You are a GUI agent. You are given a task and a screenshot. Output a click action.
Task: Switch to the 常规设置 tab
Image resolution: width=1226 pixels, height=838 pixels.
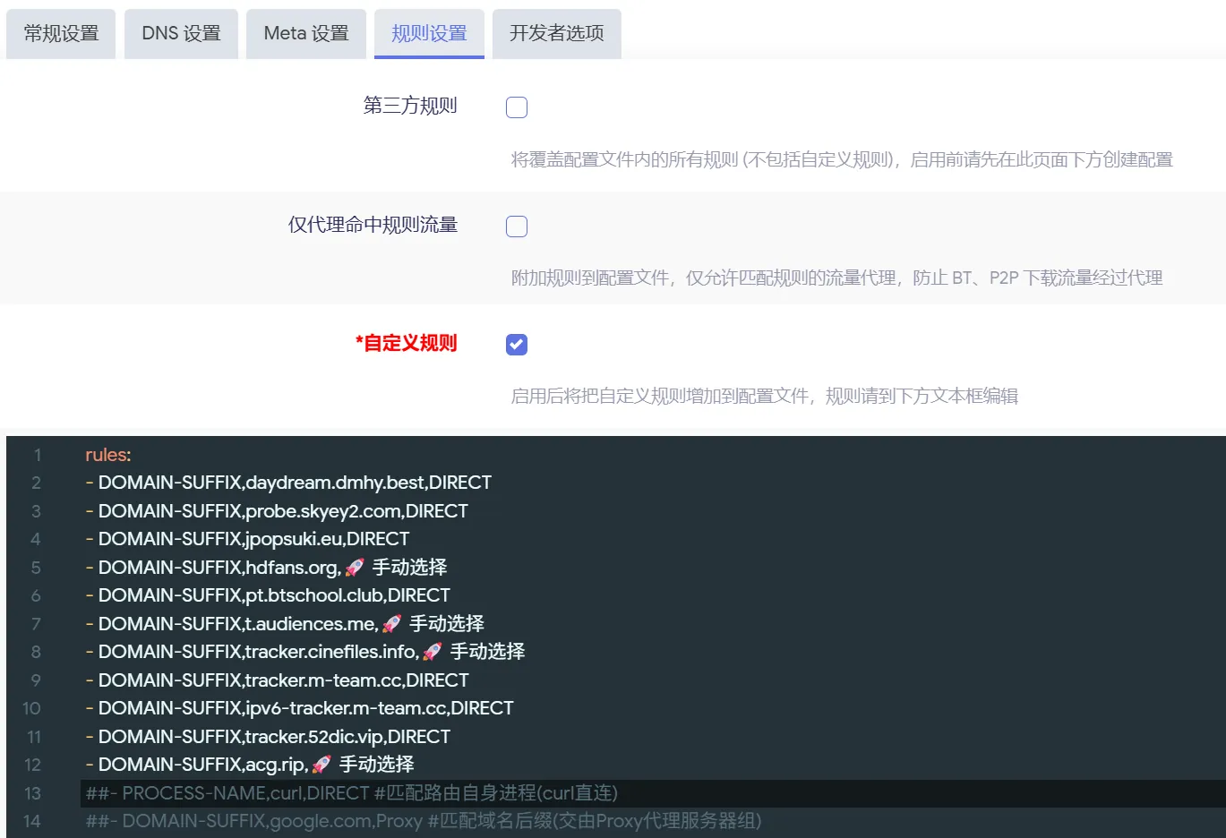[x=61, y=33]
